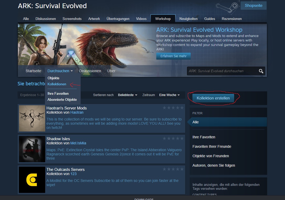
Task: Filter by Objekte von Freunden
Action: coord(211,156)
